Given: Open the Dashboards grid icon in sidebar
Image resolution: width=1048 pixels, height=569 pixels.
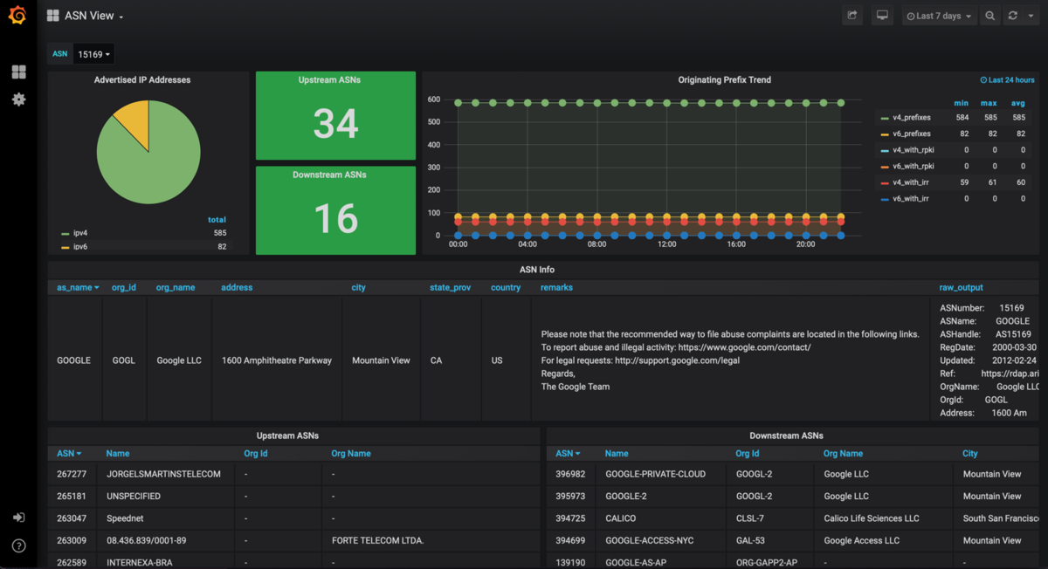Looking at the screenshot, I should click(18, 72).
